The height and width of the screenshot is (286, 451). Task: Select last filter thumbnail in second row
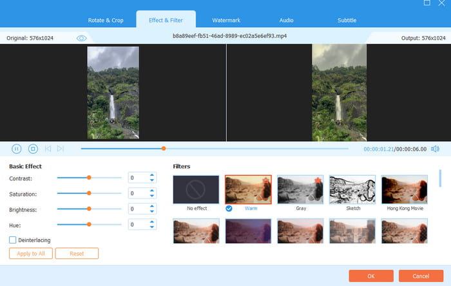[x=405, y=231]
